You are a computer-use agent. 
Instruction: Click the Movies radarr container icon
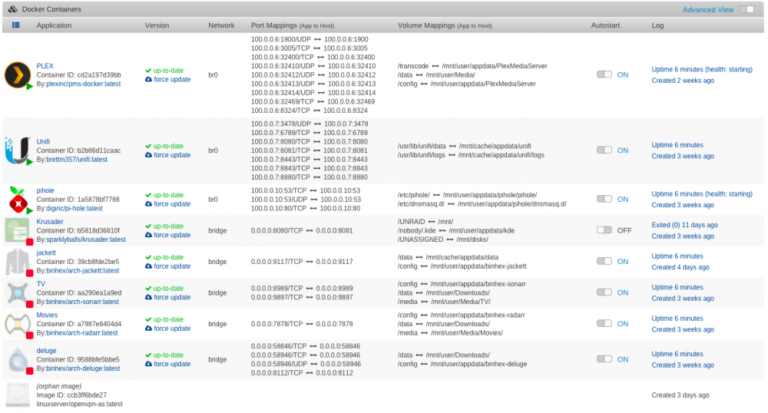click(18, 324)
